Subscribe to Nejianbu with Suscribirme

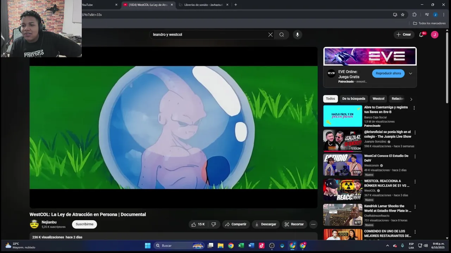tap(85, 224)
